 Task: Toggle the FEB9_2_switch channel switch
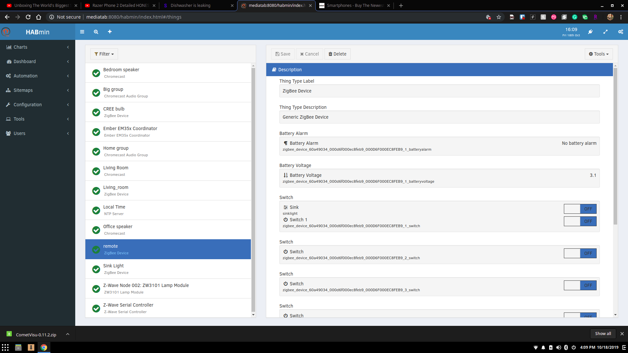tap(580, 253)
